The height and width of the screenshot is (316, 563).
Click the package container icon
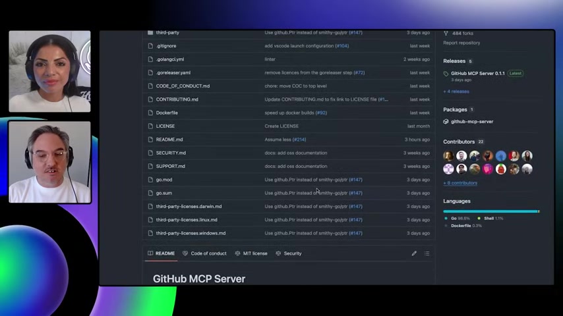click(446, 122)
